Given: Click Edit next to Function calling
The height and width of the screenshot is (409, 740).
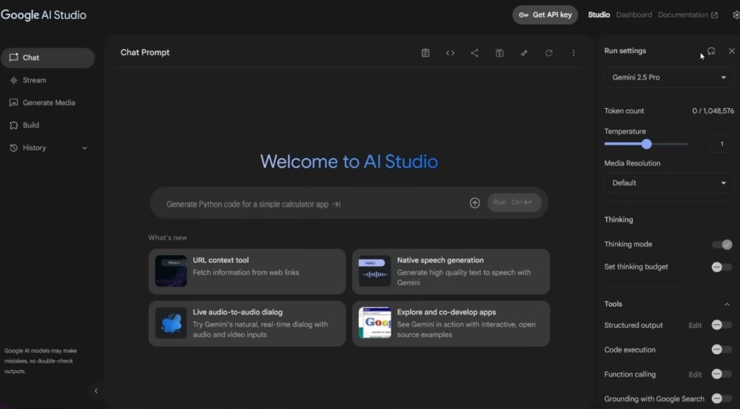Looking at the screenshot, I should (x=695, y=374).
